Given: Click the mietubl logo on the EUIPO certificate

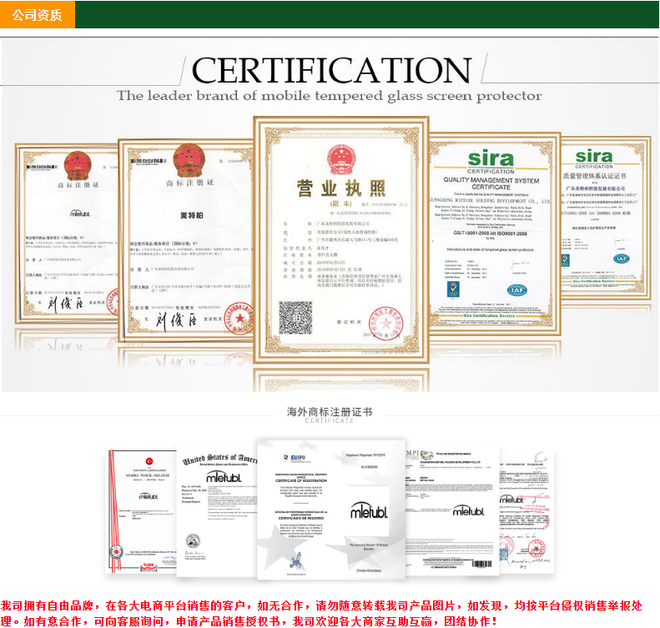Looking at the screenshot, I should coord(369,510).
